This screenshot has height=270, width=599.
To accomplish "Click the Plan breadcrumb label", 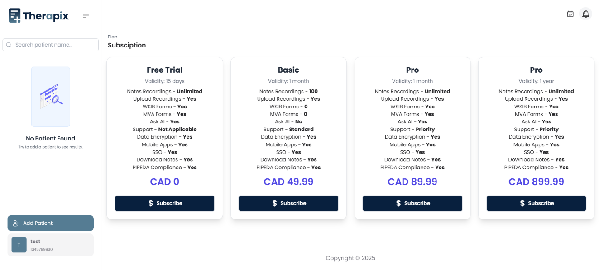I will pos(112,37).
